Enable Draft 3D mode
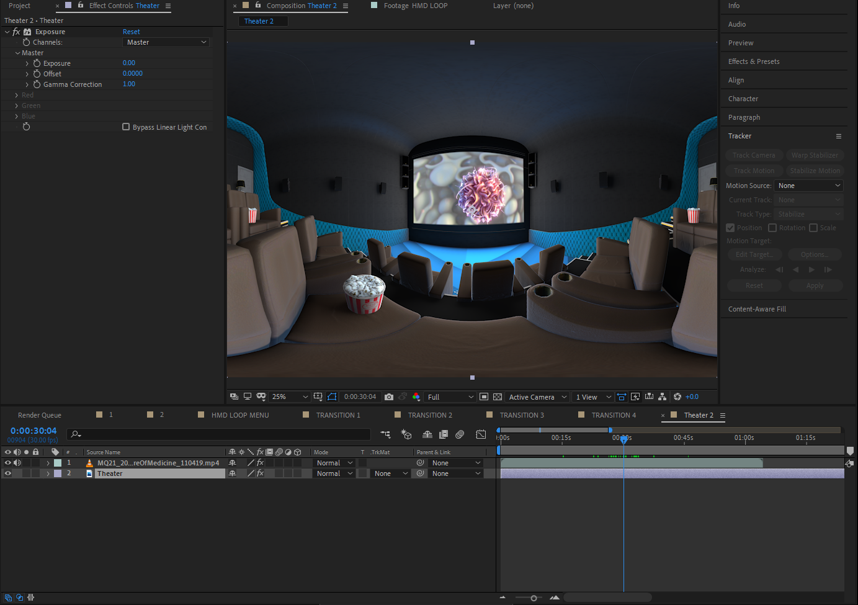Image resolution: width=858 pixels, height=605 pixels. [x=407, y=434]
